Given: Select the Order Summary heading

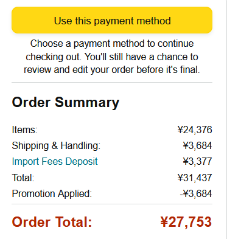Looking at the screenshot, I should point(66,103).
